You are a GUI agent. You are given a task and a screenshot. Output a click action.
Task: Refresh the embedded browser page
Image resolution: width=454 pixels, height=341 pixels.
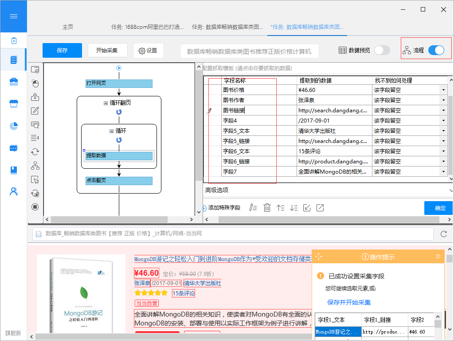(x=443, y=234)
